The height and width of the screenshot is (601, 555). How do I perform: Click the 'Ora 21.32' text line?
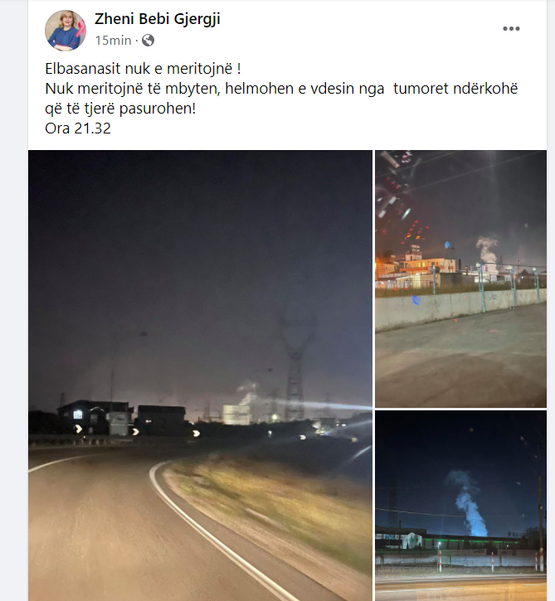[x=78, y=128]
